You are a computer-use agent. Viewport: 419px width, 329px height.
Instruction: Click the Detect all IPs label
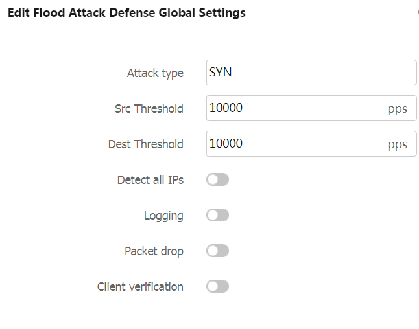(150, 180)
